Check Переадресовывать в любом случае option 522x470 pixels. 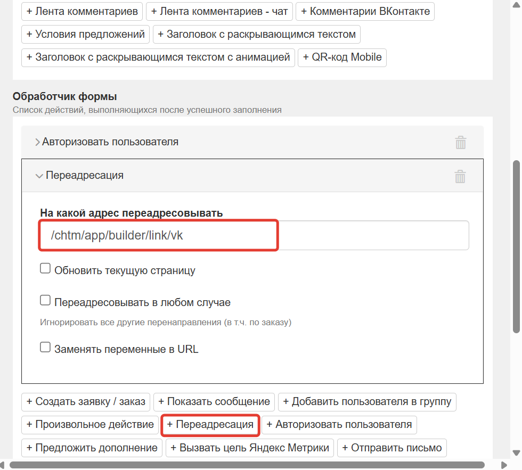click(45, 300)
